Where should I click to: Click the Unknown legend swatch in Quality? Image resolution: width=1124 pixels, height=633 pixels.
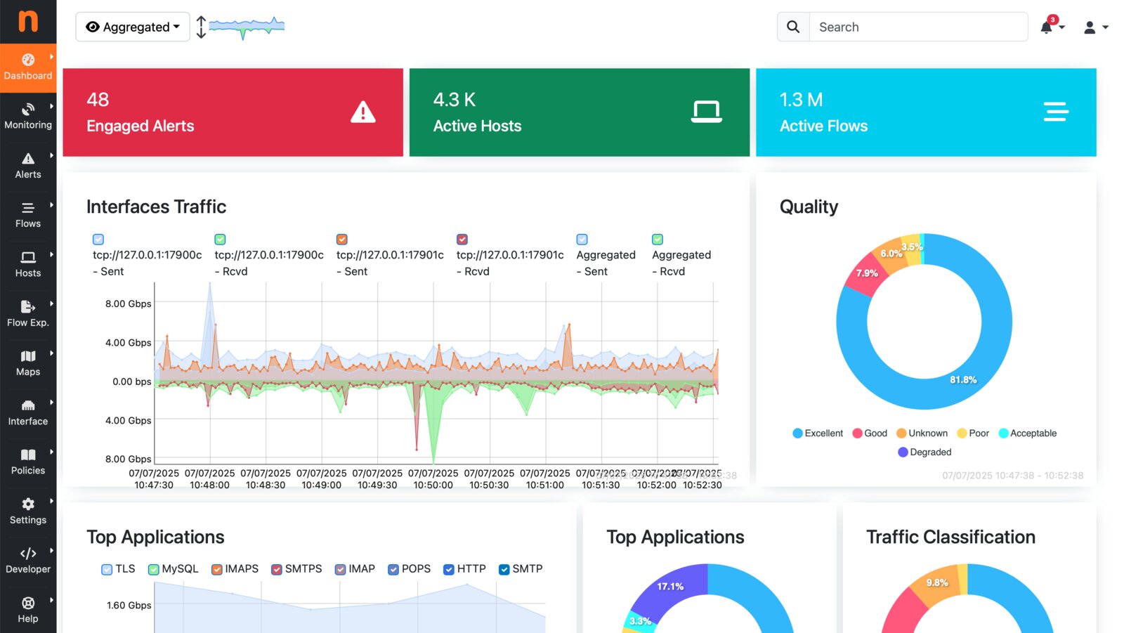tap(901, 433)
